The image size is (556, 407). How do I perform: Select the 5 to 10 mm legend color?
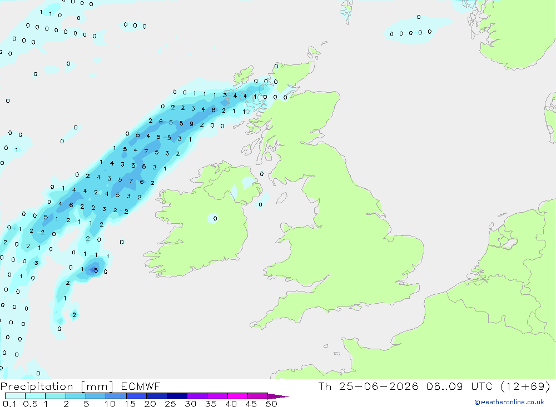96,396
